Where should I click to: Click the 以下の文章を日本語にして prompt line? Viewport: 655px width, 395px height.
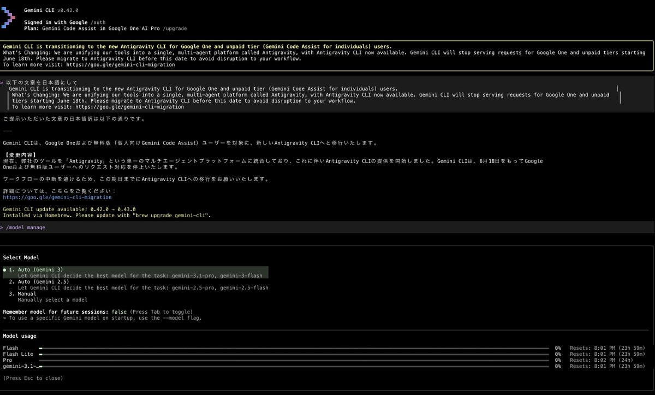(x=43, y=83)
